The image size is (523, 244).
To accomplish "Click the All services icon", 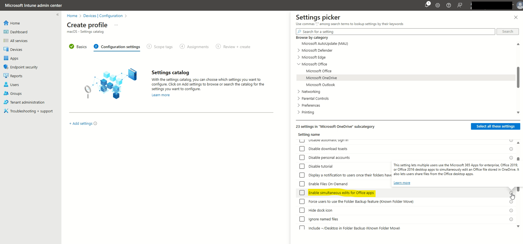I will (6, 41).
